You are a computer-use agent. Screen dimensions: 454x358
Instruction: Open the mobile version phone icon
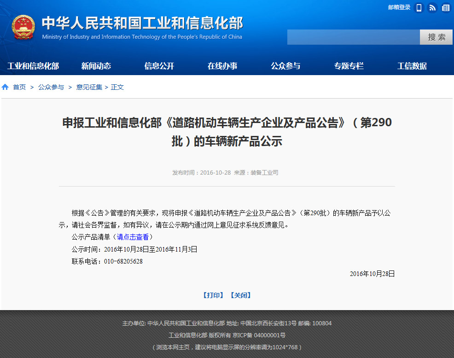419,8
